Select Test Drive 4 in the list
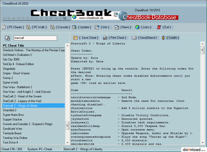 pos(34,143)
